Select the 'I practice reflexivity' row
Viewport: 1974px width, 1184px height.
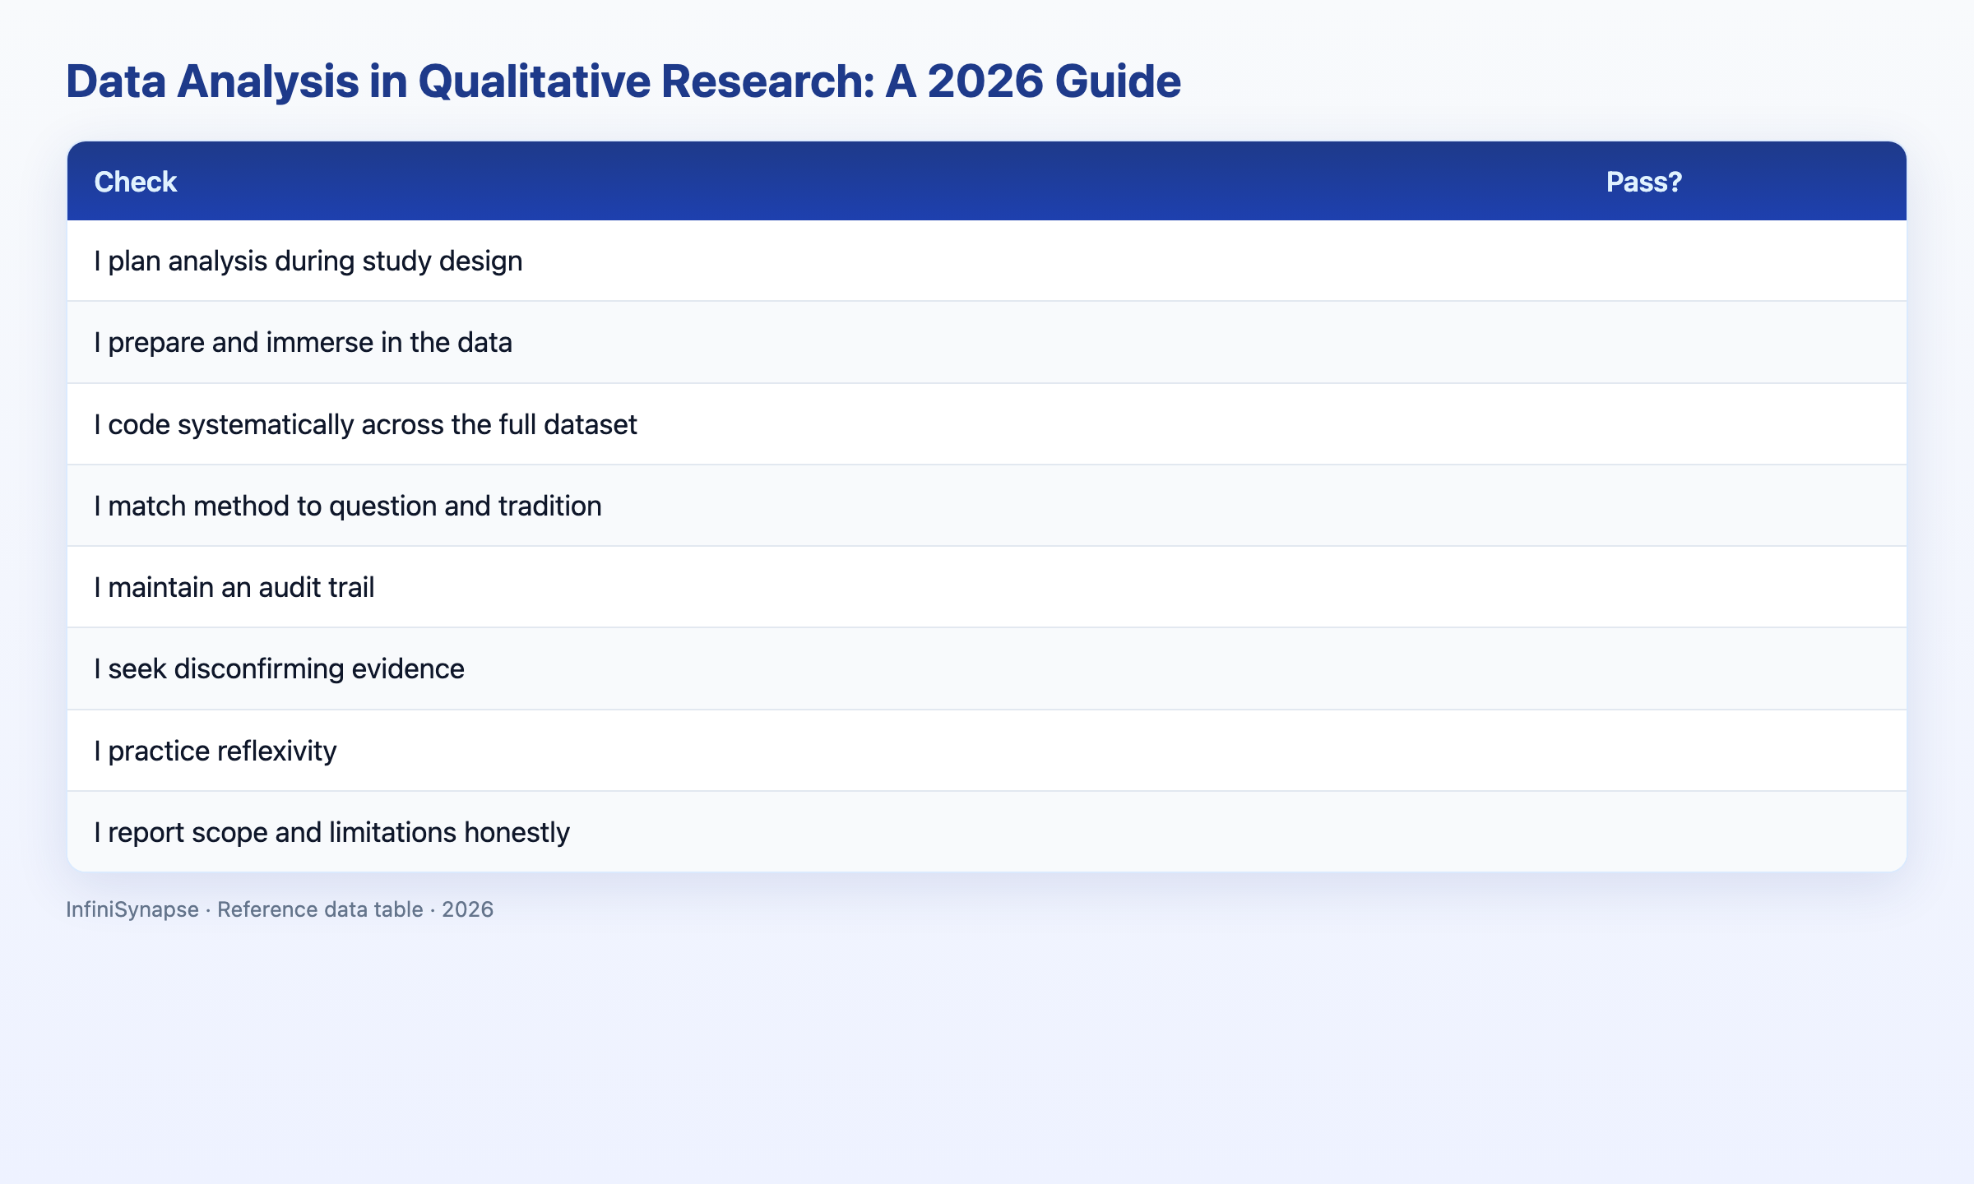pos(987,751)
